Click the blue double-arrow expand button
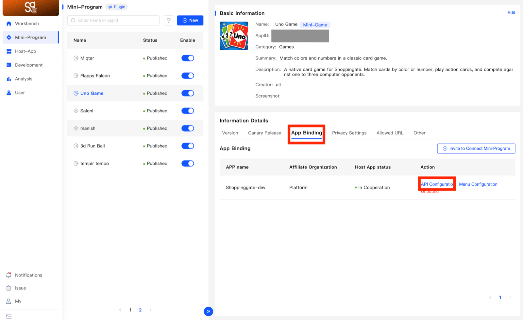Image resolution: width=523 pixels, height=320 pixels. point(208,312)
